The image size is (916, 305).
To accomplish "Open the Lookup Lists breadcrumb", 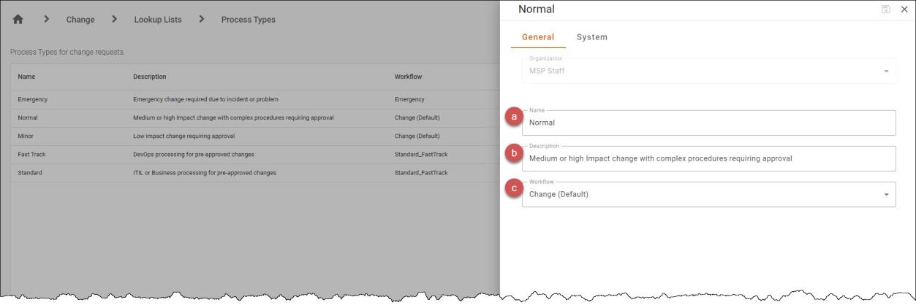I will point(159,20).
